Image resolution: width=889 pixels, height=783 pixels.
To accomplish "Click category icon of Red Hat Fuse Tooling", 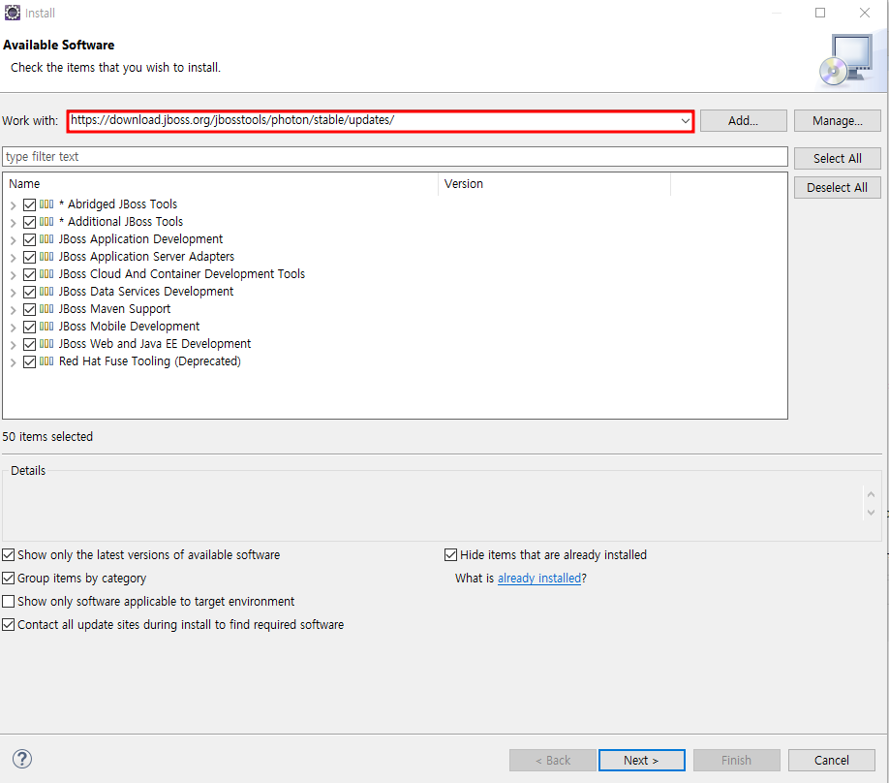I will (x=46, y=361).
